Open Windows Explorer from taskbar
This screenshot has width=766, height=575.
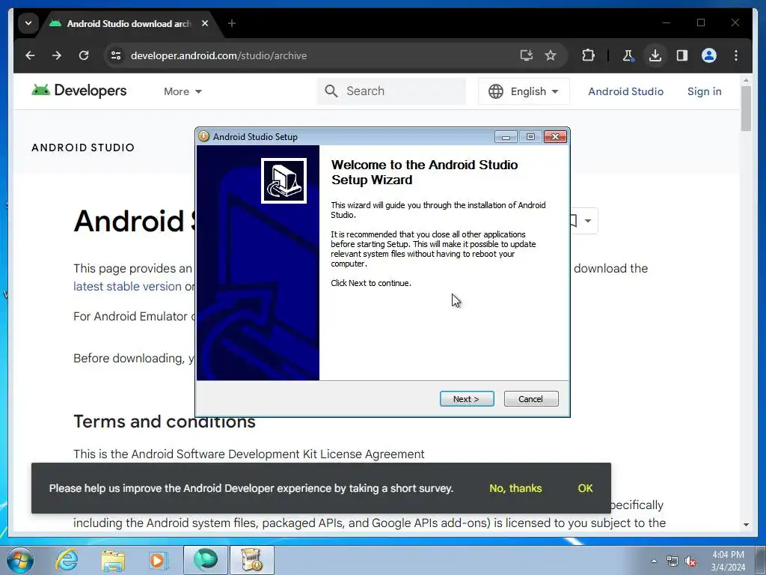tap(113, 560)
